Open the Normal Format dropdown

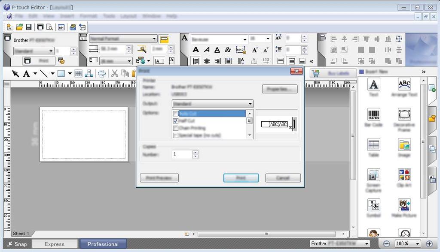[x=123, y=39]
